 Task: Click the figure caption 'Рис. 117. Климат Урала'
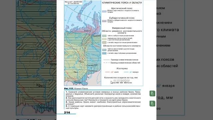pos(76,88)
